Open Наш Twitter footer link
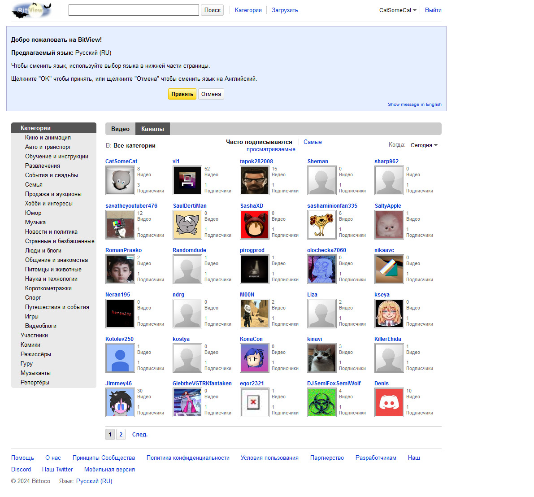Image resolution: width=534 pixels, height=497 pixels. click(x=57, y=469)
